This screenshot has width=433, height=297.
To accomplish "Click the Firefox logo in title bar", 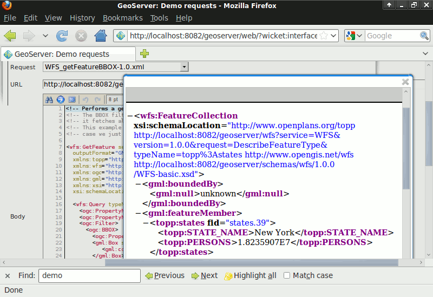I will click(6, 5).
